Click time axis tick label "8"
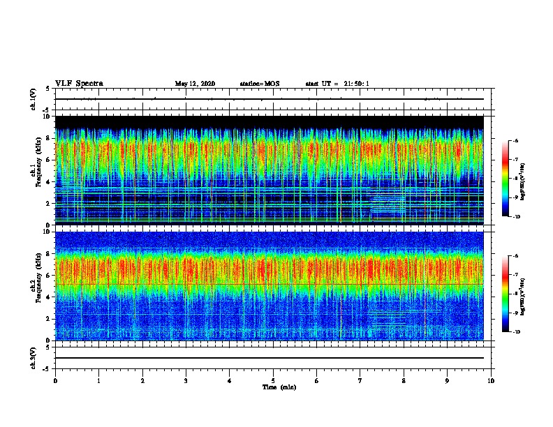The width and height of the screenshot is (553, 427). 404,380
